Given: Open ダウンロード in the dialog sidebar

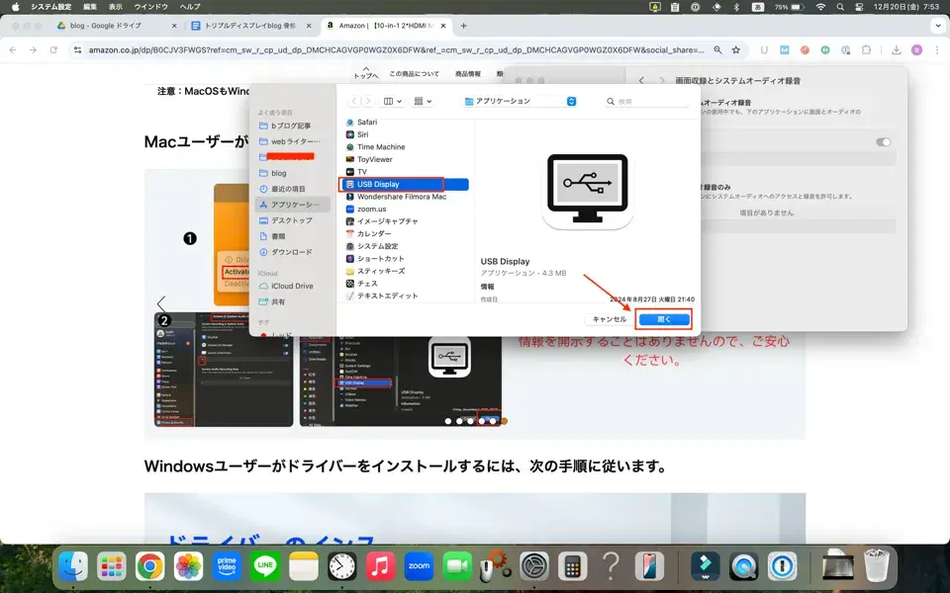Looking at the screenshot, I should [x=293, y=252].
